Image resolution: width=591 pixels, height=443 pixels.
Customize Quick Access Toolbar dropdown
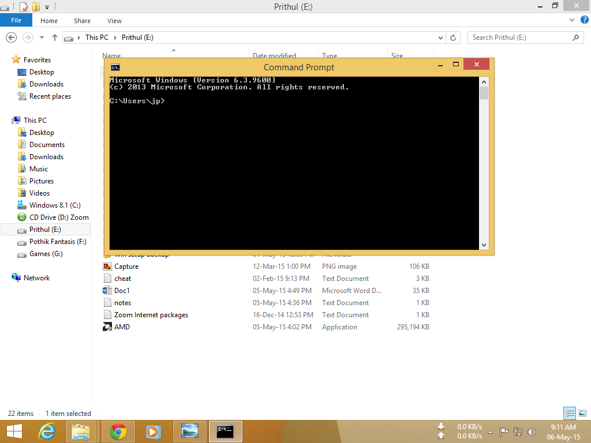[47, 7]
